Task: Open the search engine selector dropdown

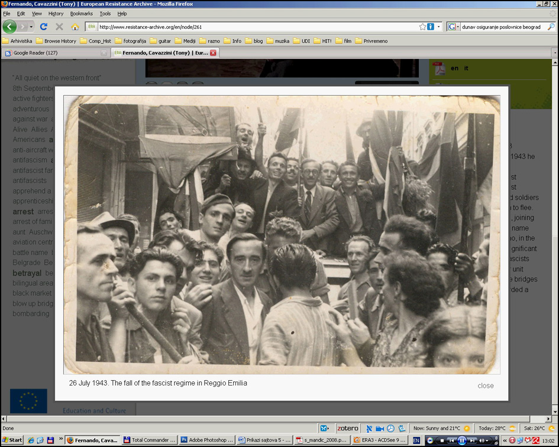Action: (x=454, y=27)
